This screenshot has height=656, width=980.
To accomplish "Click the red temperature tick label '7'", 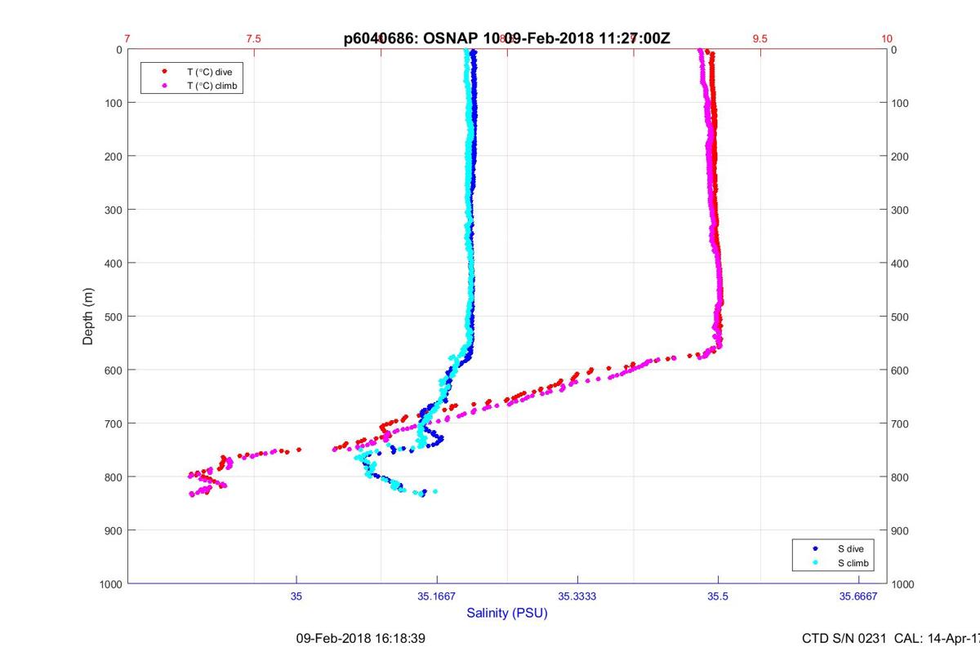I will click(127, 38).
